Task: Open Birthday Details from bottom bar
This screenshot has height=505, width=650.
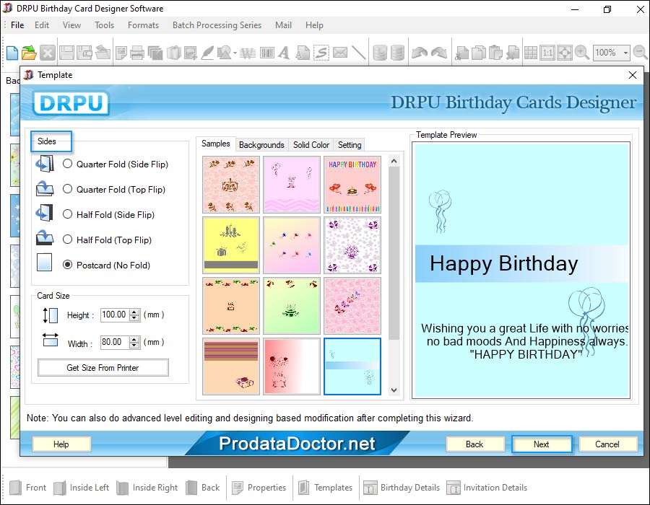Action: pos(402,487)
